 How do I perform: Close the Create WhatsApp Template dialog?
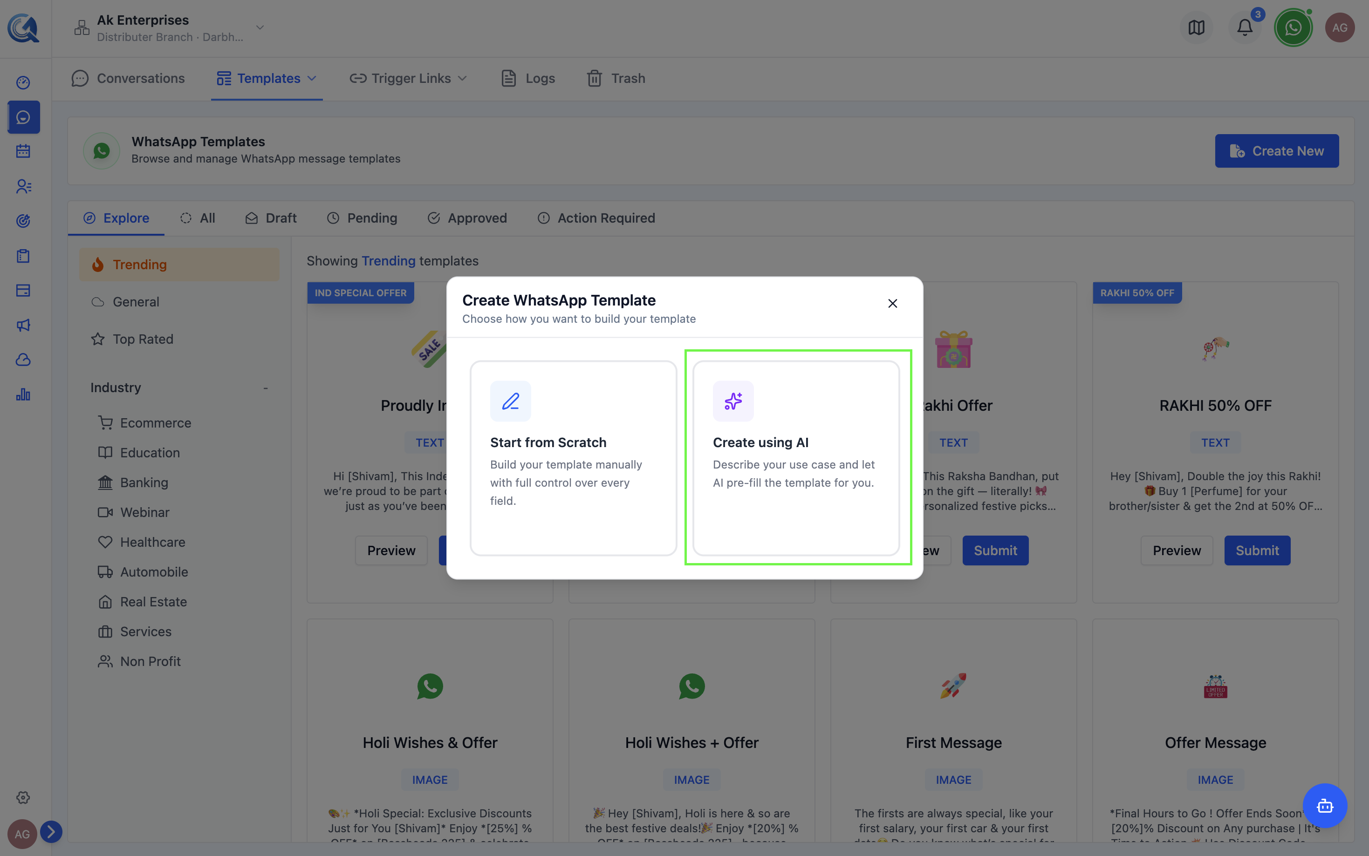893,304
